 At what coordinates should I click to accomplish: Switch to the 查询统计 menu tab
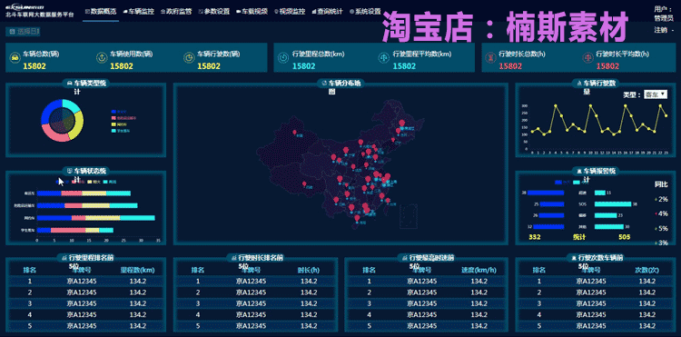(x=328, y=12)
